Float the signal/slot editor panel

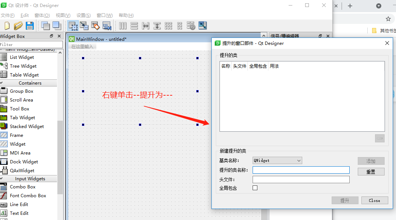(x=320, y=36)
